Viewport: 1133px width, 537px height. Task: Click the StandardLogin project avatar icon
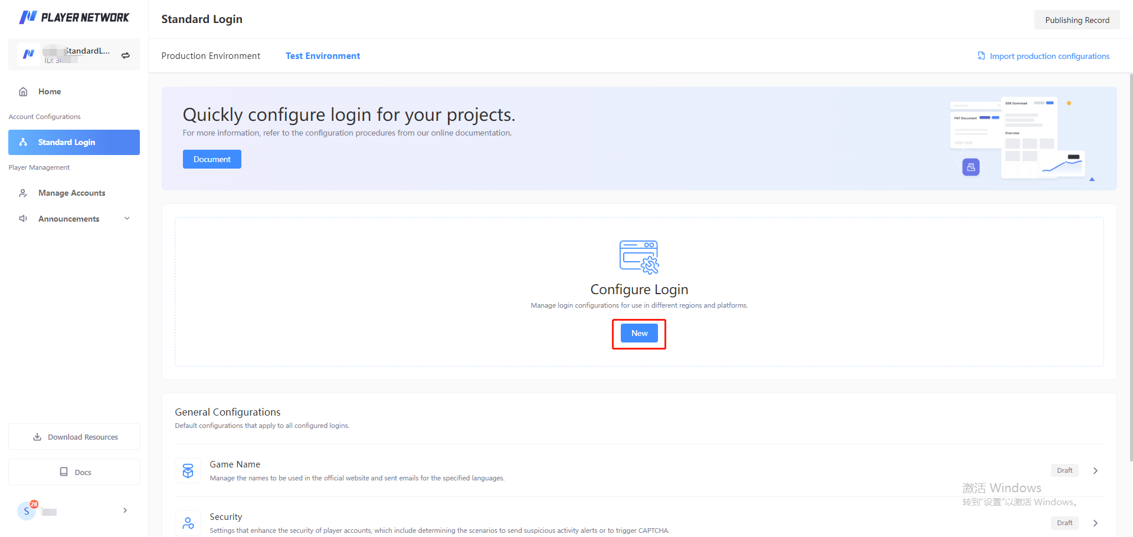tap(28, 54)
